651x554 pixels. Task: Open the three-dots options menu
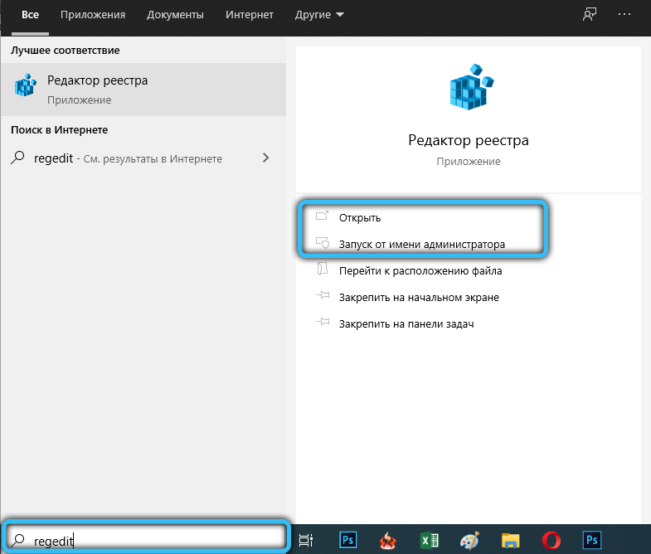tap(624, 15)
